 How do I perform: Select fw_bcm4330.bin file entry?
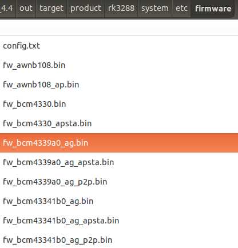coord(119,104)
